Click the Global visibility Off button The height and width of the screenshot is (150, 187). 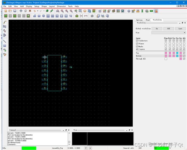[168, 28]
